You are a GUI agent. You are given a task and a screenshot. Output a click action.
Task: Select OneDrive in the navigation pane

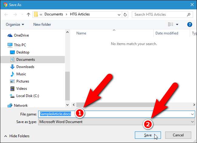tap(21, 35)
